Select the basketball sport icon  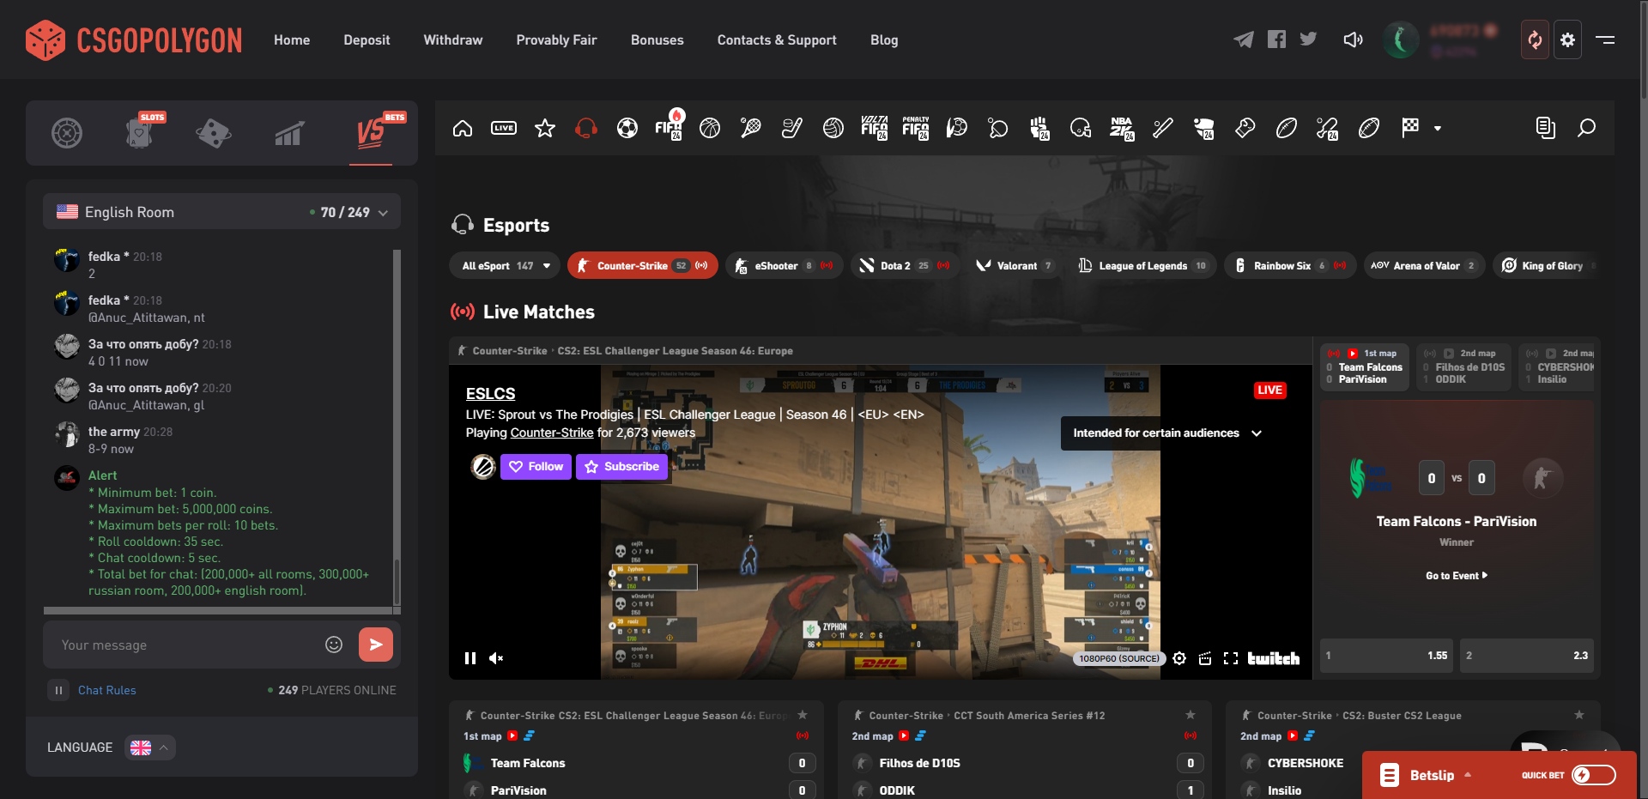click(710, 129)
